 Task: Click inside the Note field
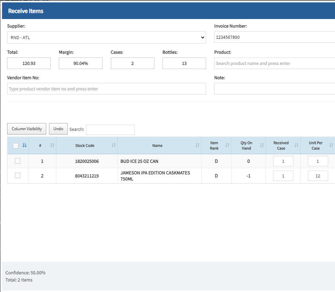(274, 89)
